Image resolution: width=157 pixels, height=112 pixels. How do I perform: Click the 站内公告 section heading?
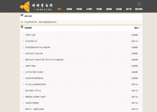(x=28, y=16)
